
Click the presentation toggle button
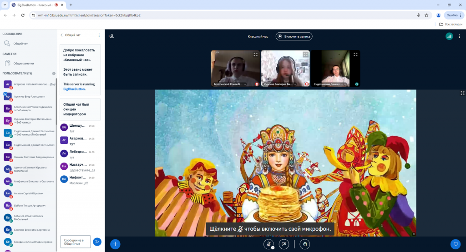[x=455, y=244]
